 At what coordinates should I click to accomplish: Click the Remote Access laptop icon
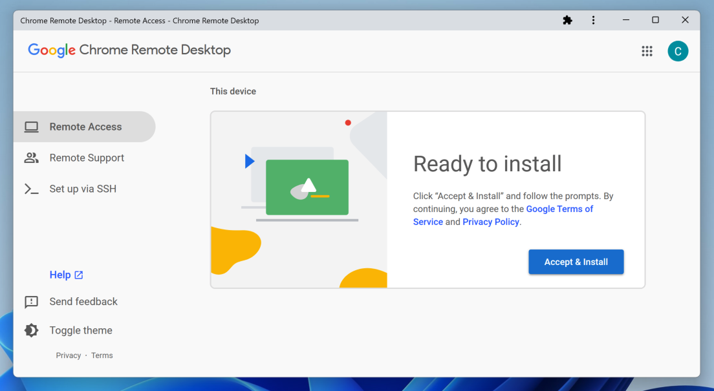31,127
